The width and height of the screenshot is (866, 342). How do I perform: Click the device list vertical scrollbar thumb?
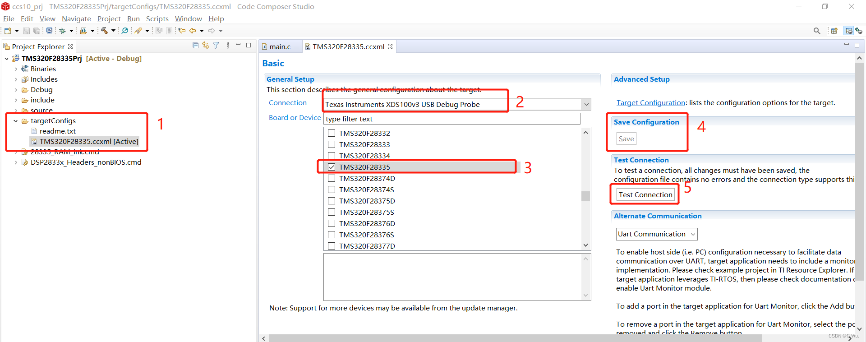pyautogui.click(x=585, y=196)
